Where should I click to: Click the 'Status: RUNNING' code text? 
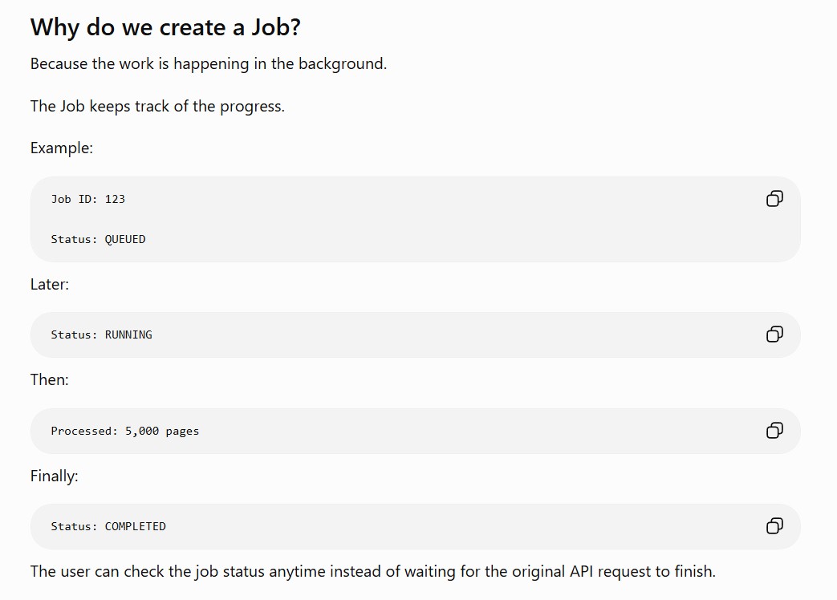pyautogui.click(x=101, y=334)
